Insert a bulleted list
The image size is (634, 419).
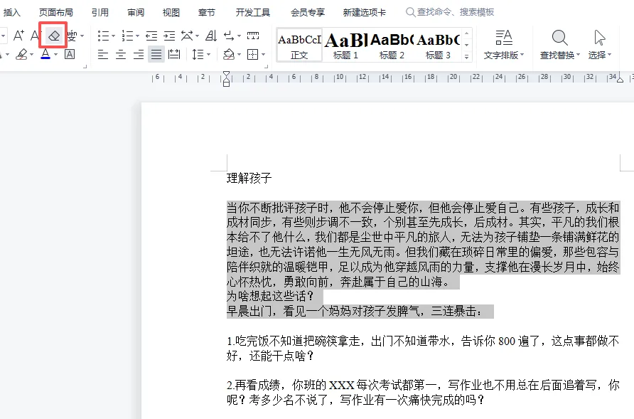(x=103, y=36)
